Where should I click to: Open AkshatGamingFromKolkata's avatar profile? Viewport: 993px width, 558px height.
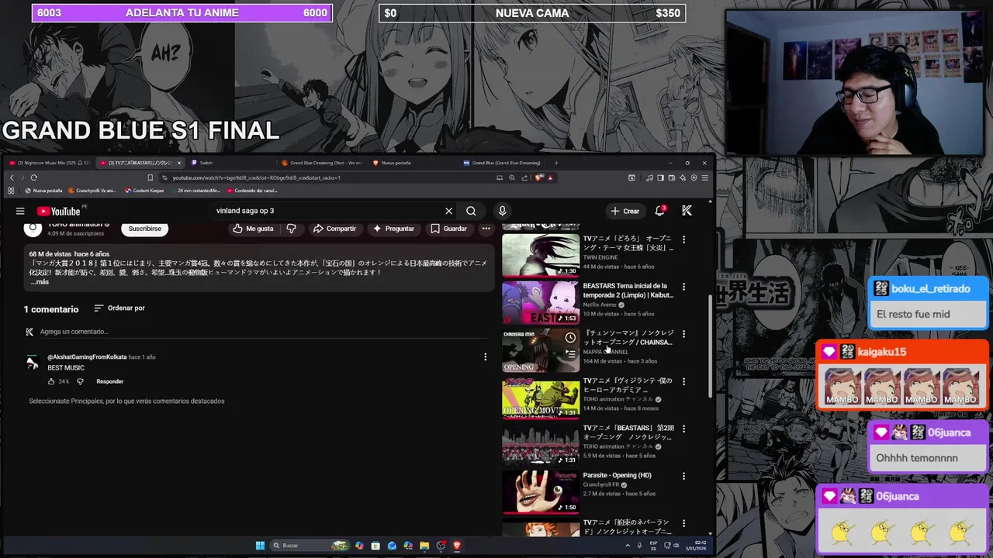tap(32, 362)
